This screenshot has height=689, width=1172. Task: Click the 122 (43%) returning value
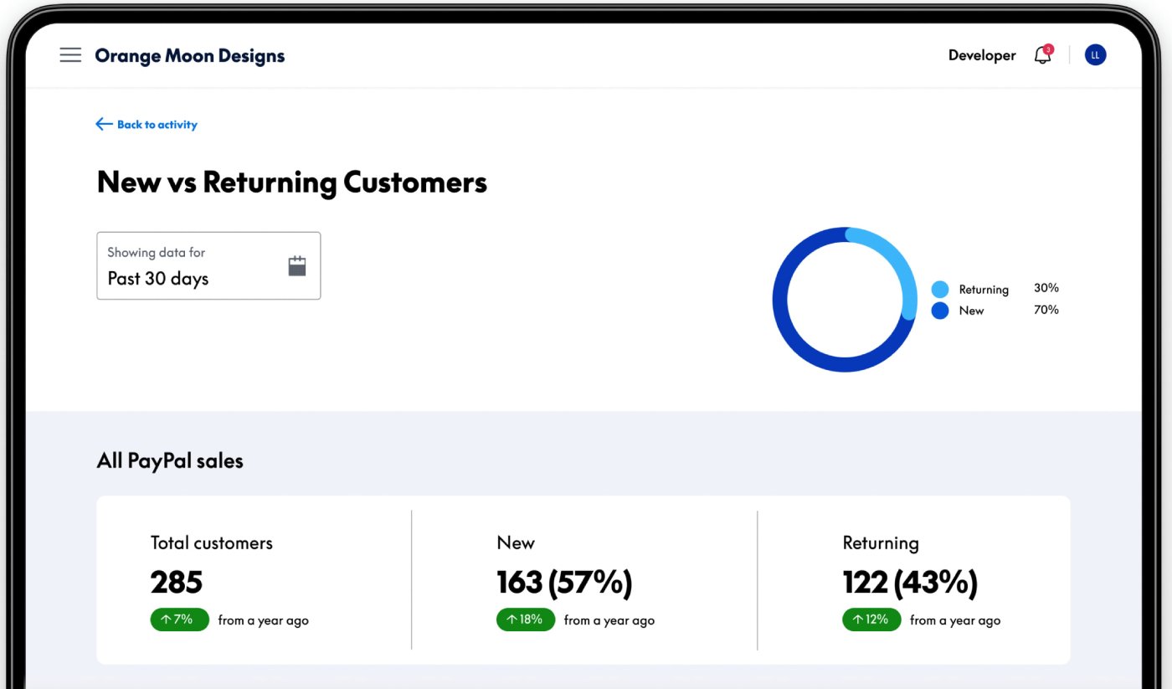tap(910, 583)
